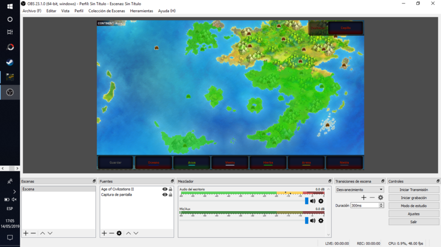Add a new scene with plus icon
The height and width of the screenshot is (247, 441).
[x=26, y=233]
